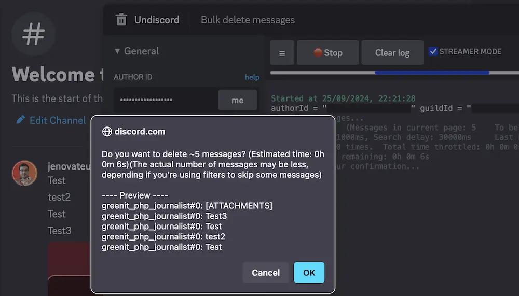The height and width of the screenshot is (296, 519).
Task: Disable the Streamer Mode checkbox
Action: pos(433,51)
